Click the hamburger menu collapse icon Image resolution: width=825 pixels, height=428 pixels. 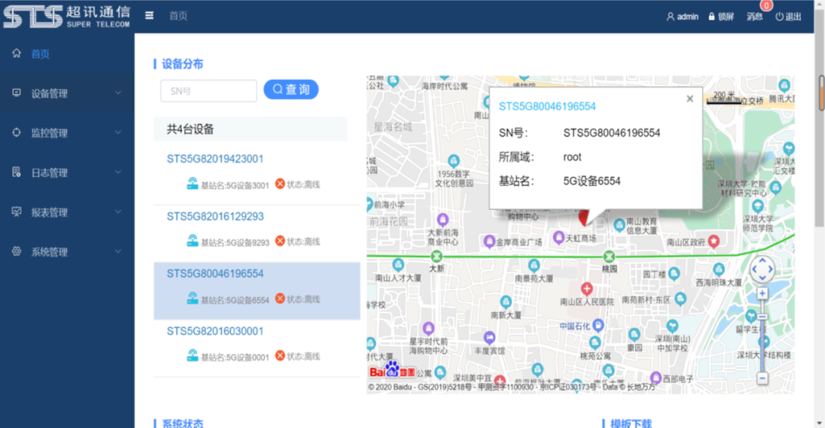pos(150,16)
